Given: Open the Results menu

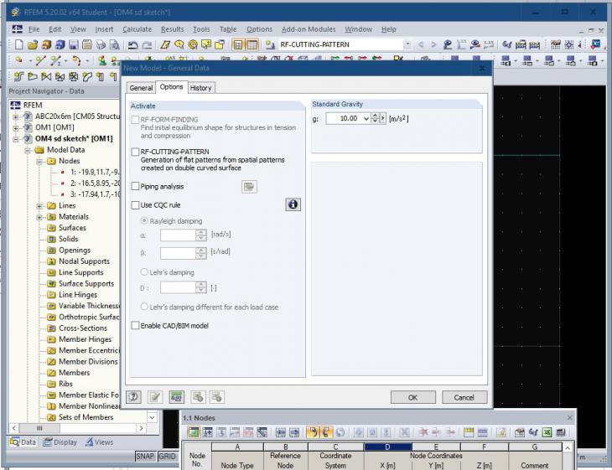Looking at the screenshot, I should (x=172, y=29).
